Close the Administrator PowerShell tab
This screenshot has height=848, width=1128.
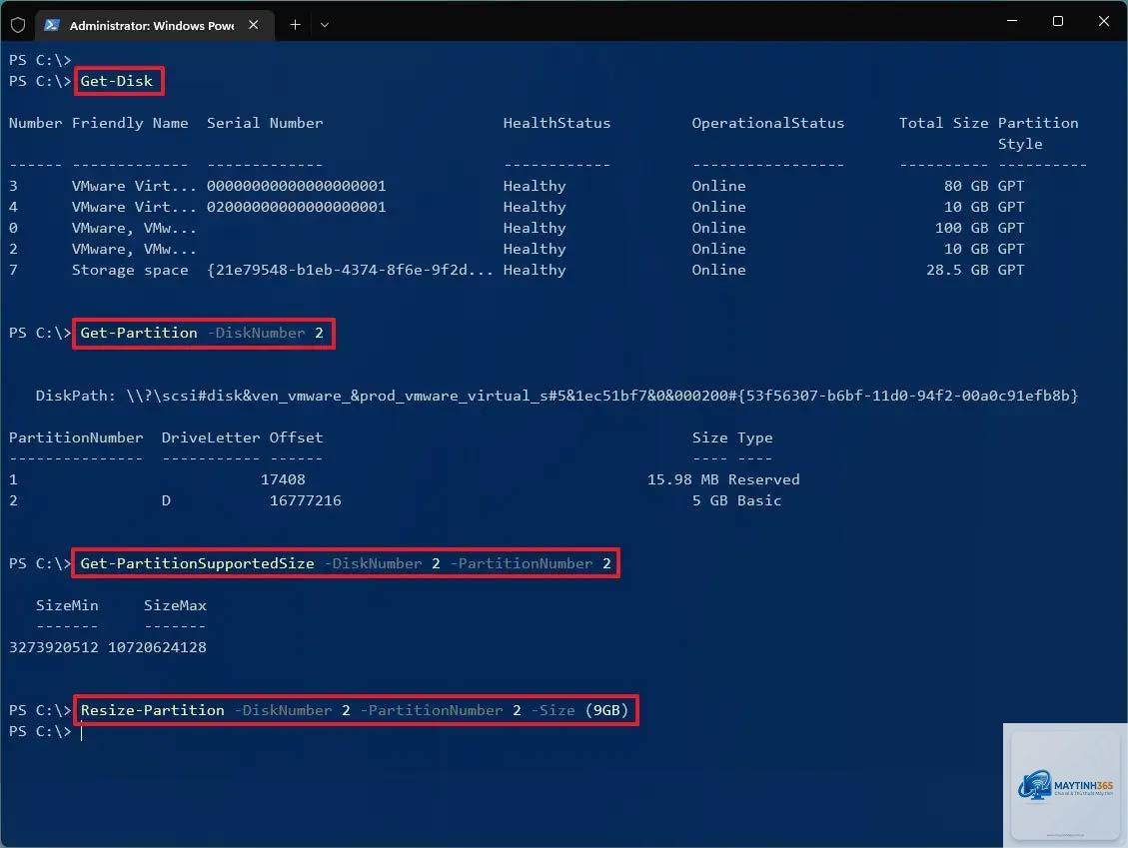pyautogui.click(x=253, y=24)
